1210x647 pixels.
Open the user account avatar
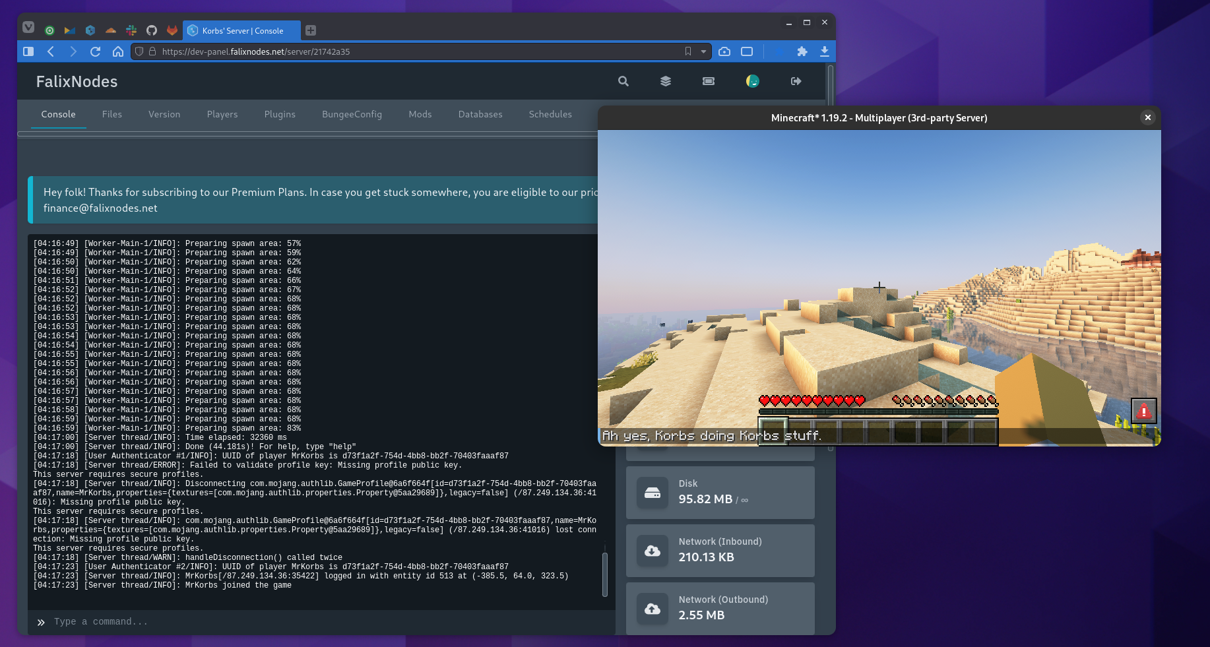(x=752, y=81)
